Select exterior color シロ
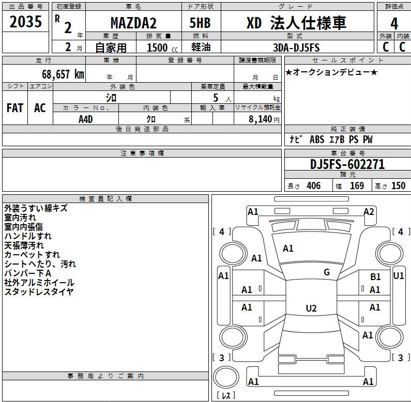 [111, 98]
